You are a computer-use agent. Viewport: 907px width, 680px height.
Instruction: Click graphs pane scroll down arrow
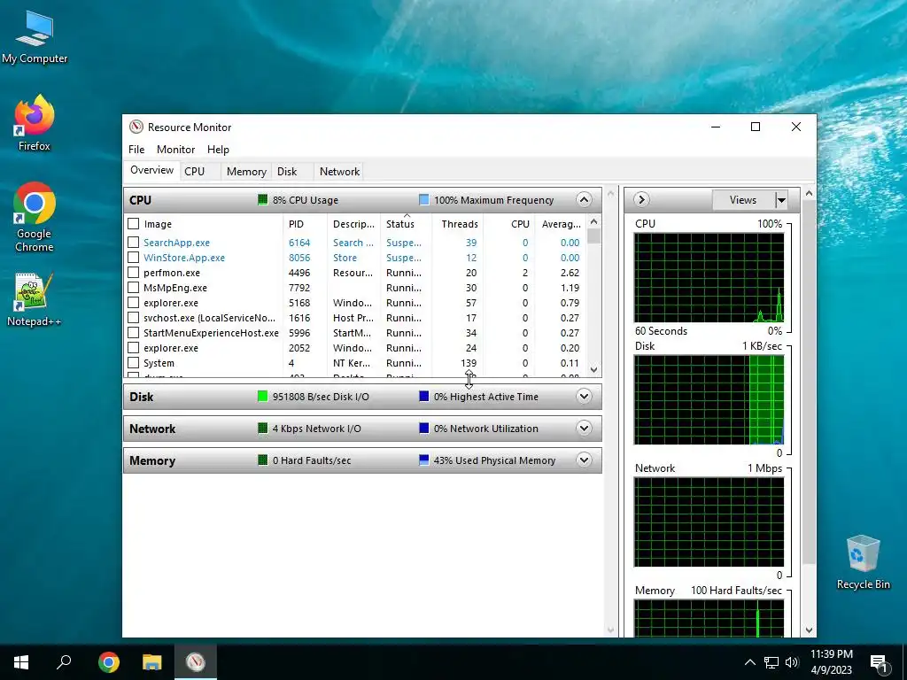809,630
